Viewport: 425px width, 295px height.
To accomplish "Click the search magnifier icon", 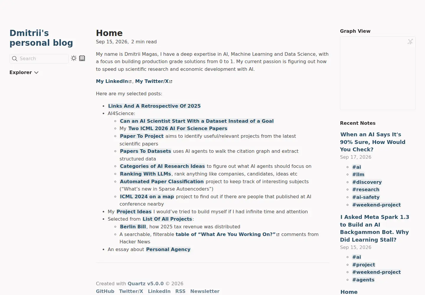I will point(14,58).
